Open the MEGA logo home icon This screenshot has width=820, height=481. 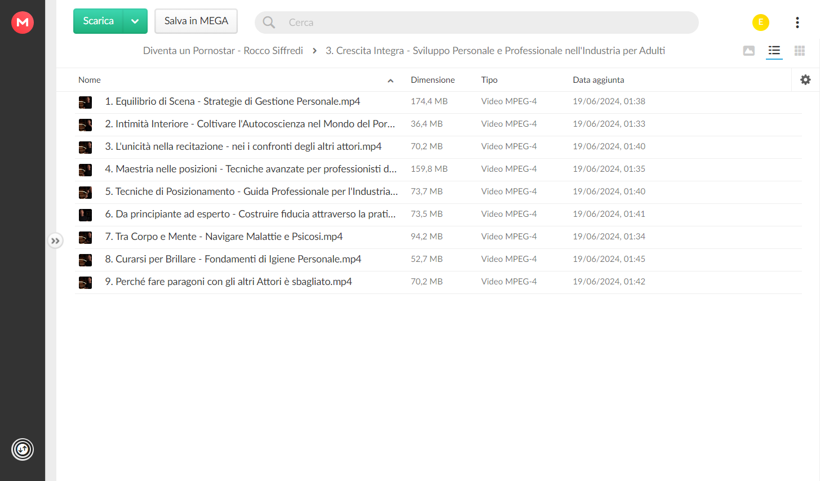(23, 22)
